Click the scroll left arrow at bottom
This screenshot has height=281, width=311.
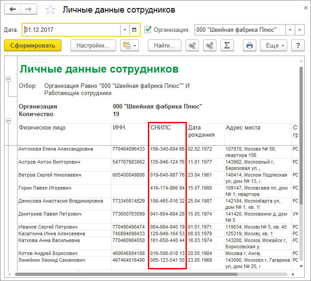[x=9, y=274]
